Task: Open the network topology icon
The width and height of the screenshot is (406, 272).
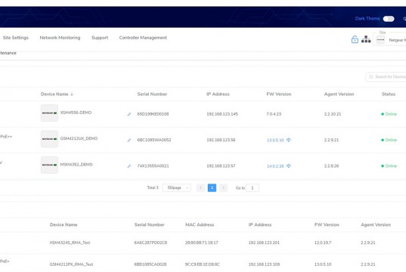Action: click(366, 39)
